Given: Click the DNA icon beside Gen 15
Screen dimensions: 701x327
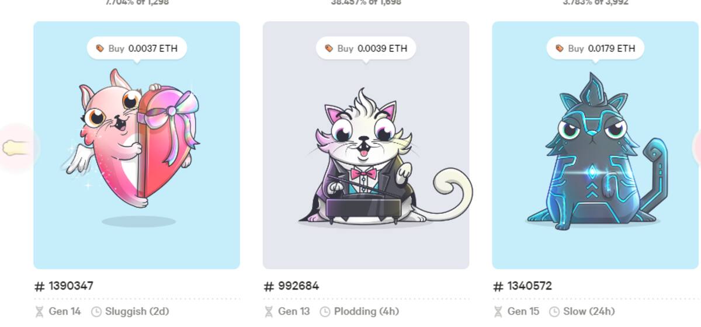Looking at the screenshot, I should point(498,312).
